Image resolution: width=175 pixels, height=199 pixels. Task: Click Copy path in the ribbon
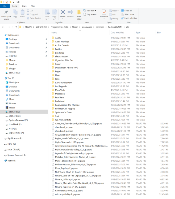click(32, 14)
